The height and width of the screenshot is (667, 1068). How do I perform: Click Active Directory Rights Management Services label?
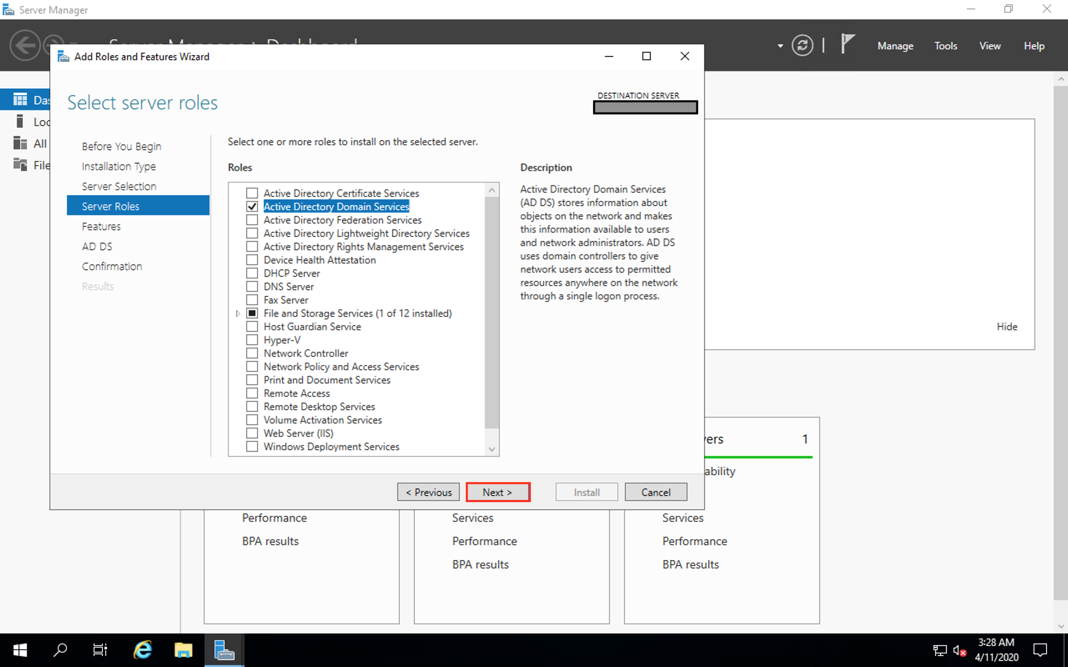(364, 247)
